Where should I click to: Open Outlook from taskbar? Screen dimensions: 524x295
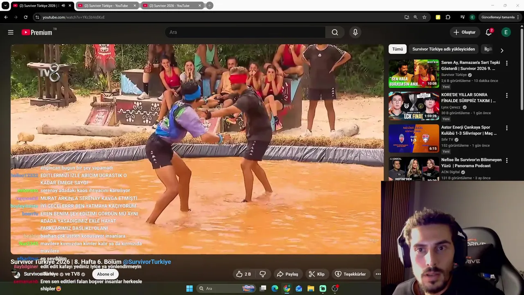[x=299, y=288]
